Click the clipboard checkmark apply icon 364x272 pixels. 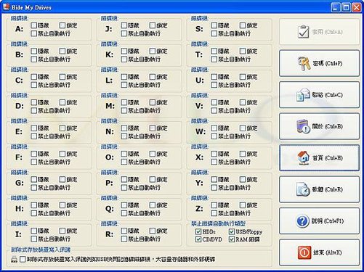pyautogui.click(x=304, y=32)
